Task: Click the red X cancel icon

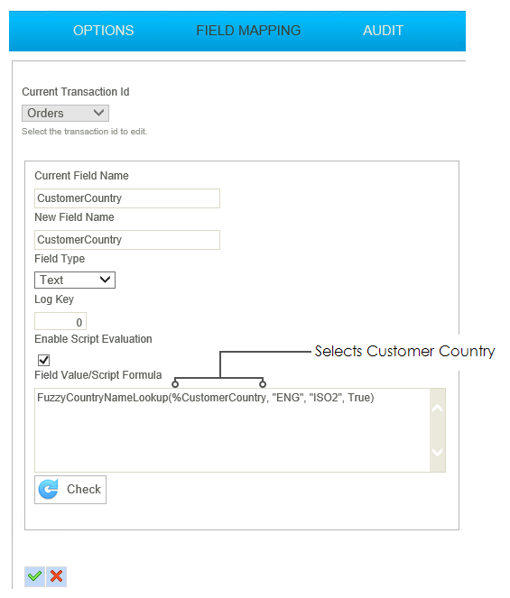Action: (x=57, y=576)
